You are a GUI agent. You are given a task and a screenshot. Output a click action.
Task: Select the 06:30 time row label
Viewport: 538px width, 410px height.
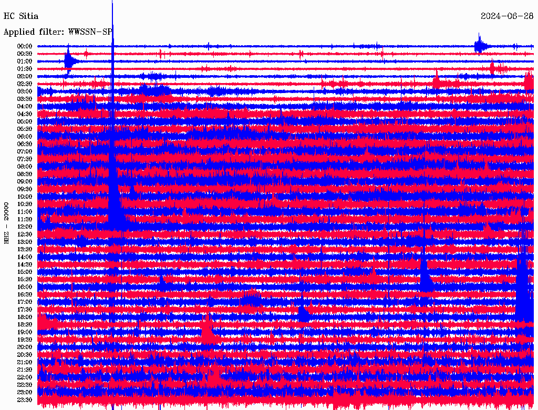pyautogui.click(x=25, y=144)
